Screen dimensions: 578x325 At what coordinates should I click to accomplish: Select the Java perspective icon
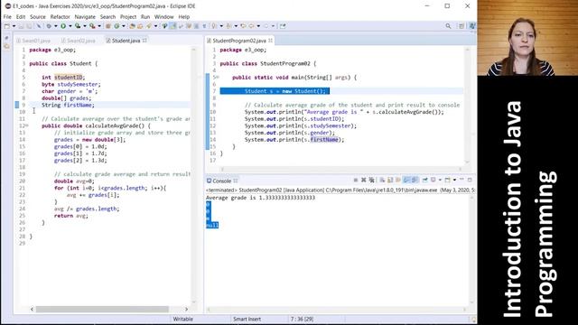point(471,26)
